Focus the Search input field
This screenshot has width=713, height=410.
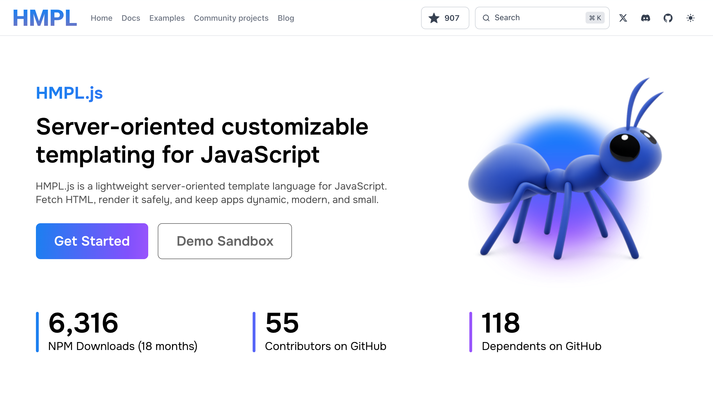[536, 18]
